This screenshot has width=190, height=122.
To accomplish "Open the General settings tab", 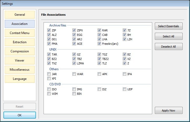I will (20, 15).
